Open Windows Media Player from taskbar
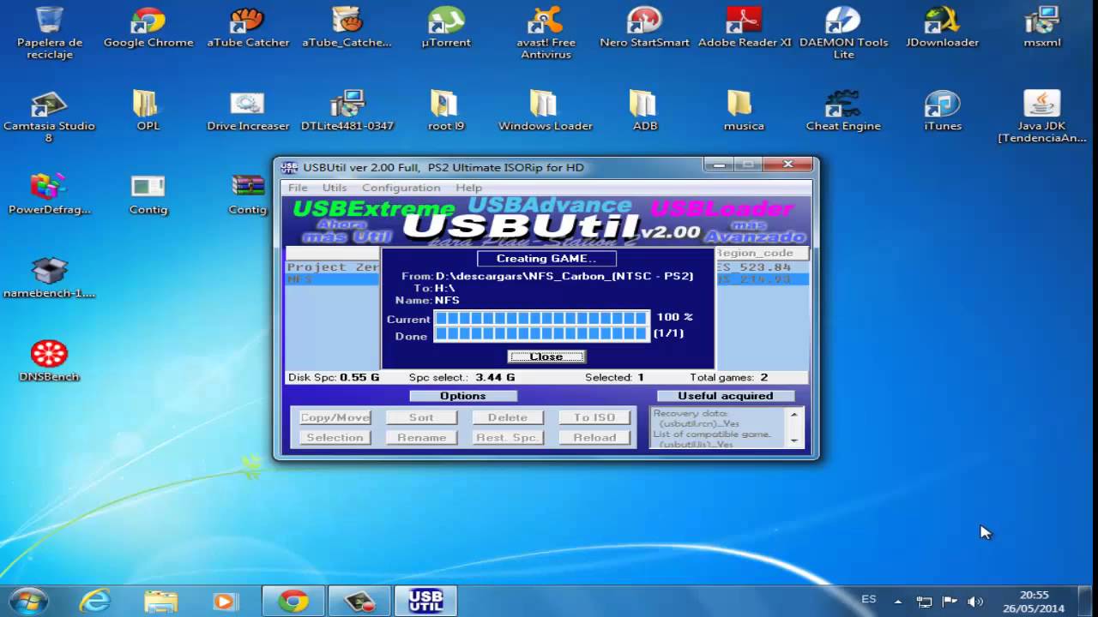Image resolution: width=1098 pixels, height=617 pixels. (x=225, y=601)
